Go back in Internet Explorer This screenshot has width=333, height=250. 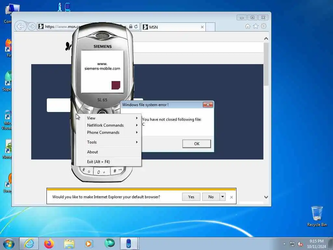coord(20,27)
